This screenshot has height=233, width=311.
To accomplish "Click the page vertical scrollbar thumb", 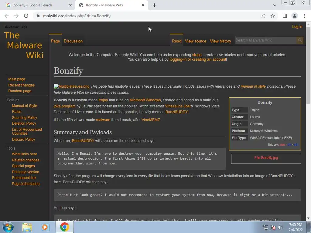I will pos(308,66).
